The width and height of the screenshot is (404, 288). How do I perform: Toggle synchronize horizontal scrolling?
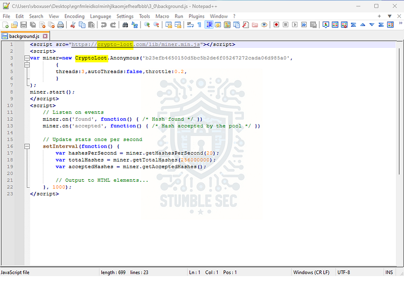coord(178,25)
